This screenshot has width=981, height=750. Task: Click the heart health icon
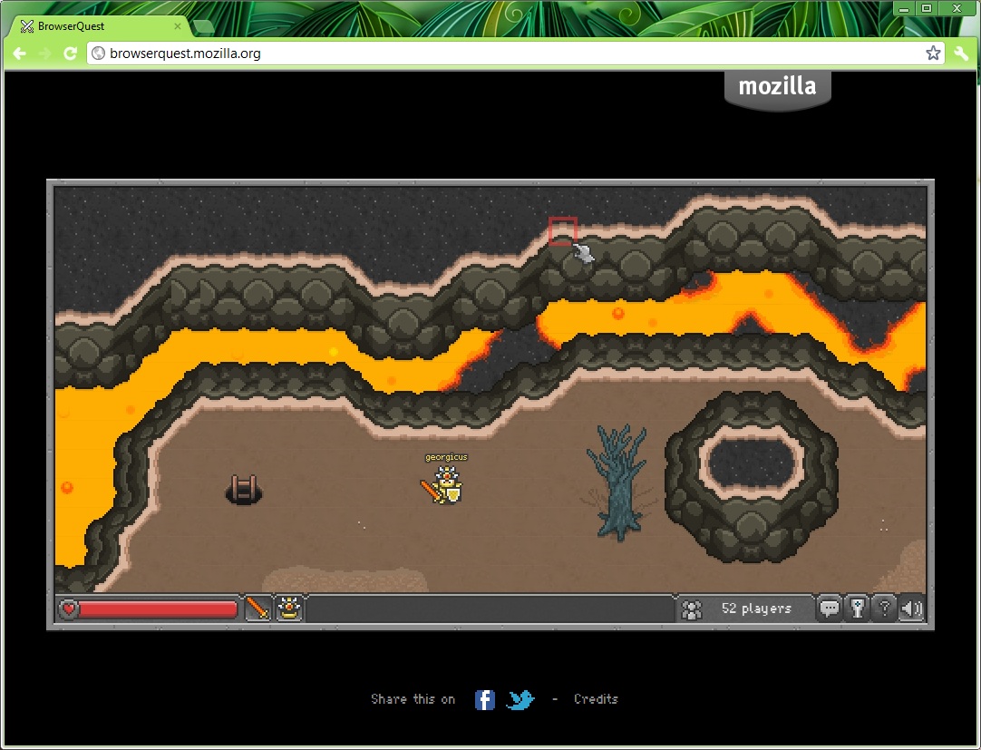69,608
